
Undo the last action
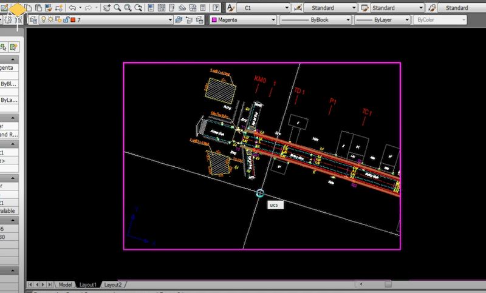tap(72, 7)
